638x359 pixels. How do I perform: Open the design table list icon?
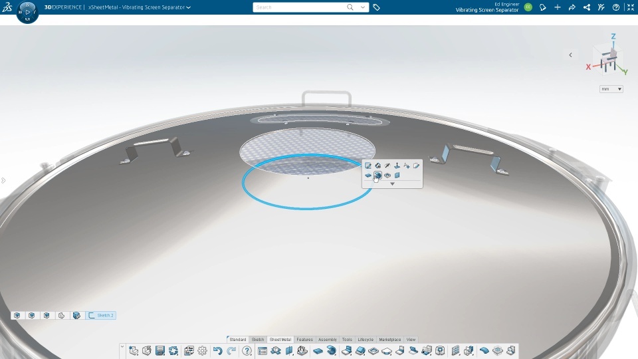click(263, 350)
